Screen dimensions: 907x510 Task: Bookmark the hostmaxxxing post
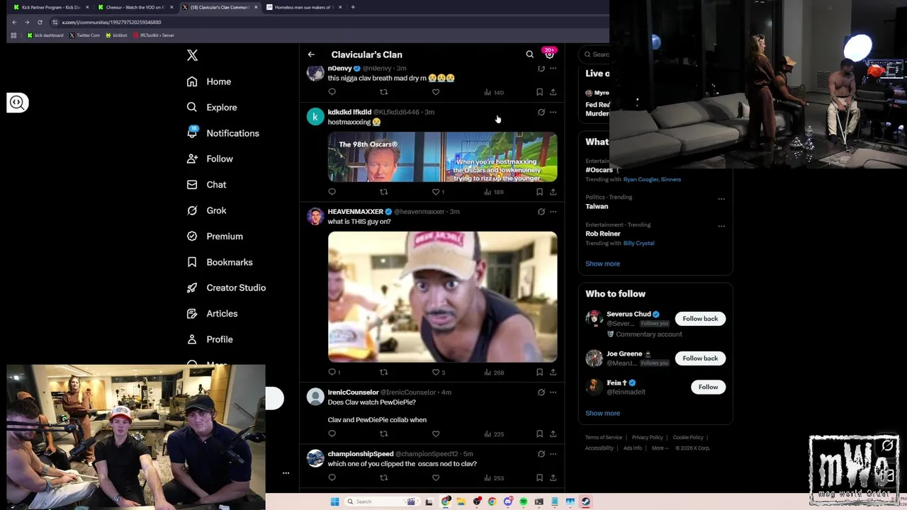(x=539, y=192)
